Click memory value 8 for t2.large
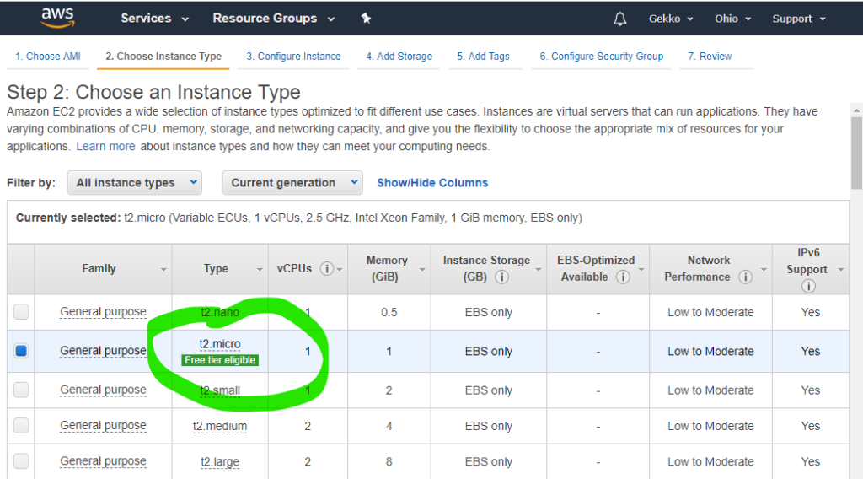The image size is (863, 479). [x=389, y=462]
